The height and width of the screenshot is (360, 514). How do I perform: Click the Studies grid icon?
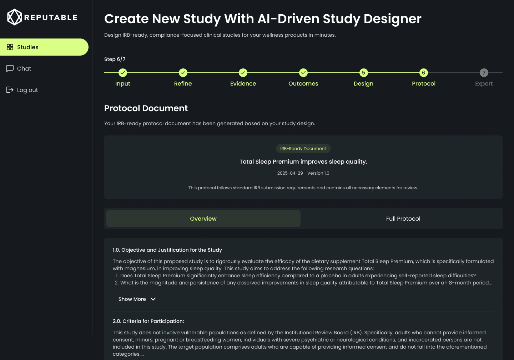click(x=10, y=47)
